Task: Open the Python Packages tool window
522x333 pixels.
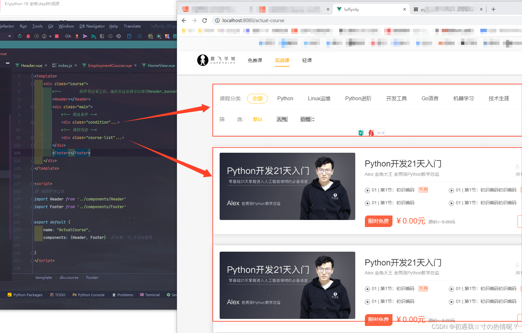Action: (x=25, y=295)
